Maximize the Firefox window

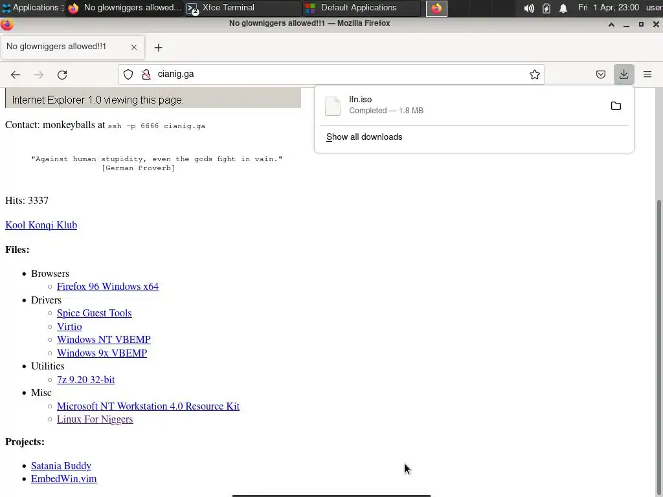pos(641,25)
